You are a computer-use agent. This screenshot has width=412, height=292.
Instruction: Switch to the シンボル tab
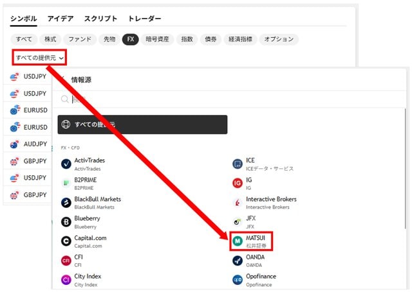pos(24,19)
